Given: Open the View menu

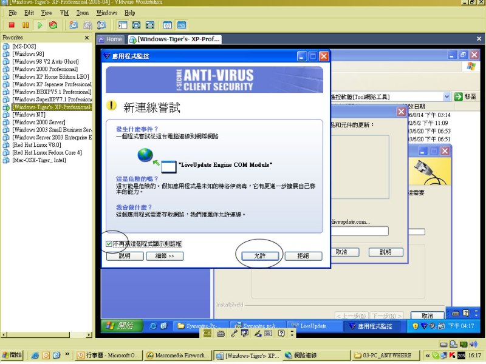Looking at the screenshot, I should tap(47, 13).
